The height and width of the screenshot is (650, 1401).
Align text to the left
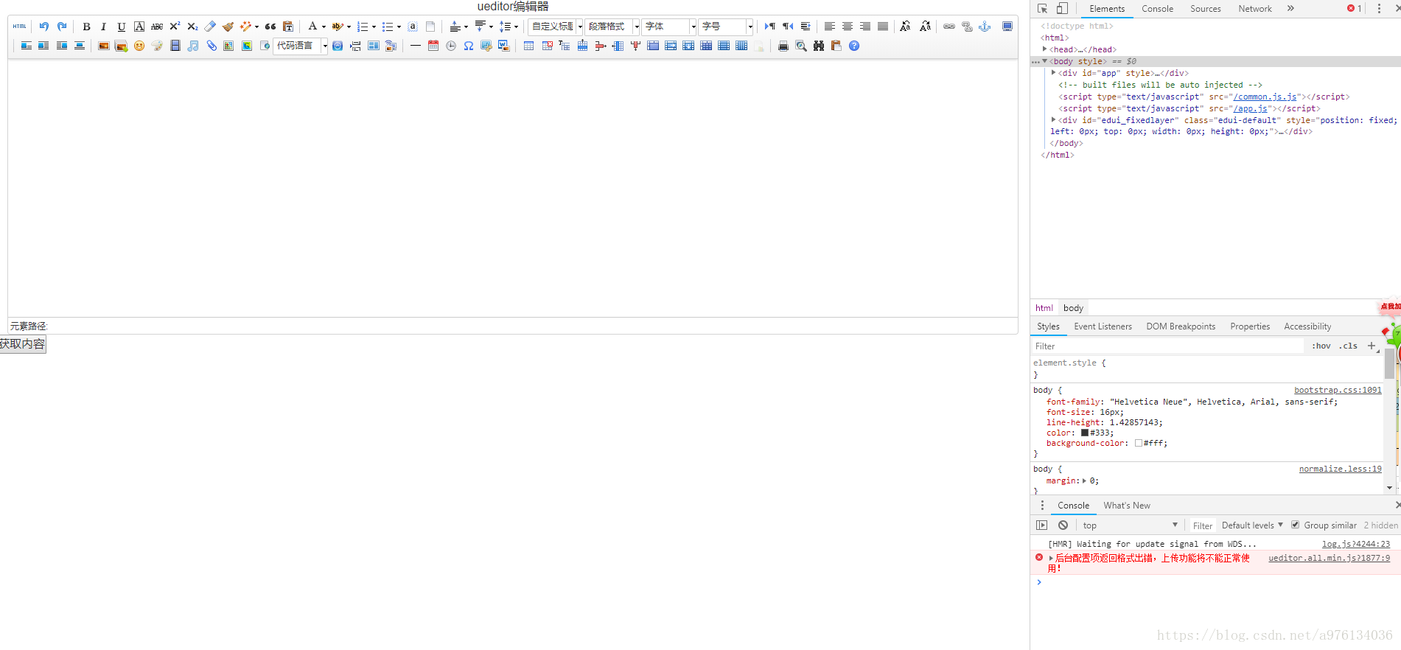point(829,27)
